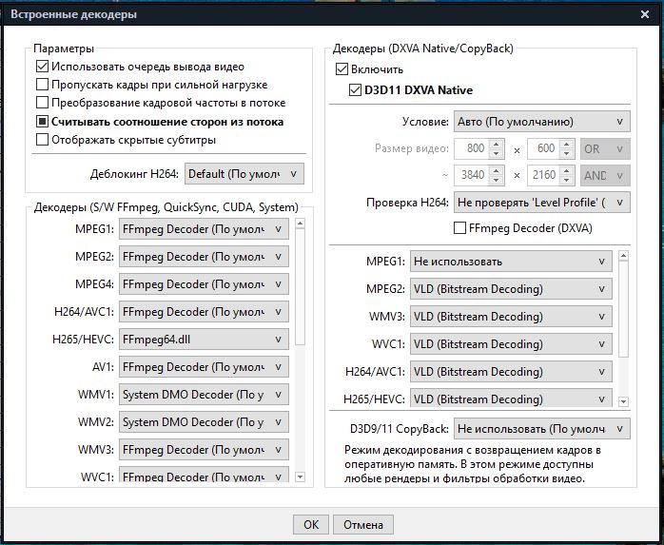The width and height of the screenshot is (664, 545).
Task: Confirm settings with the OK button
Action: 311,525
